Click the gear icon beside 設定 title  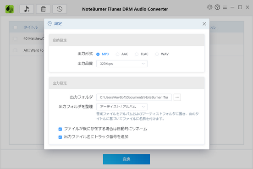point(49,23)
